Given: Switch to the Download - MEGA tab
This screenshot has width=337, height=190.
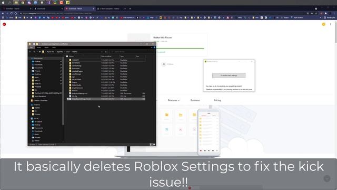Looking at the screenshot, I should point(80,9).
